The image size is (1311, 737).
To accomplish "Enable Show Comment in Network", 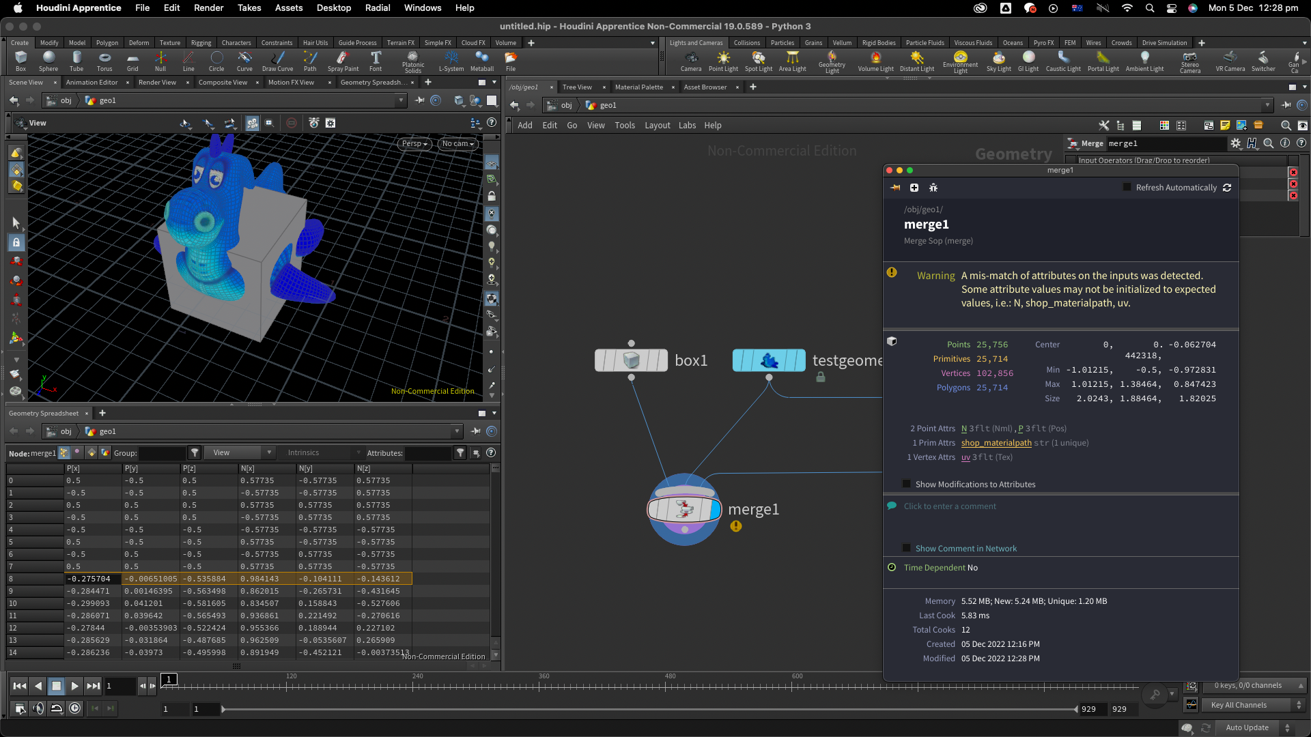I will [x=906, y=549].
